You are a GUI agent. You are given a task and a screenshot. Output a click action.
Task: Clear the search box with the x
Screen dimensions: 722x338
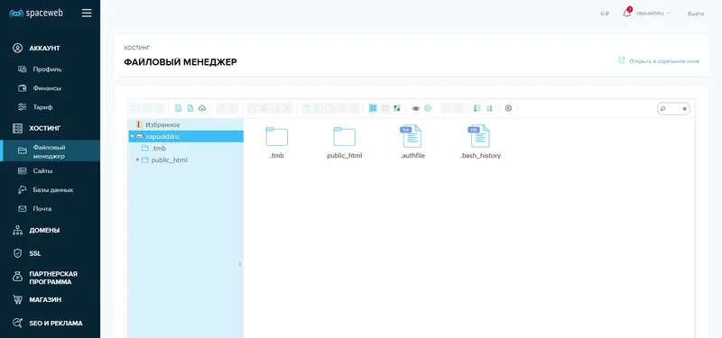tap(685, 109)
